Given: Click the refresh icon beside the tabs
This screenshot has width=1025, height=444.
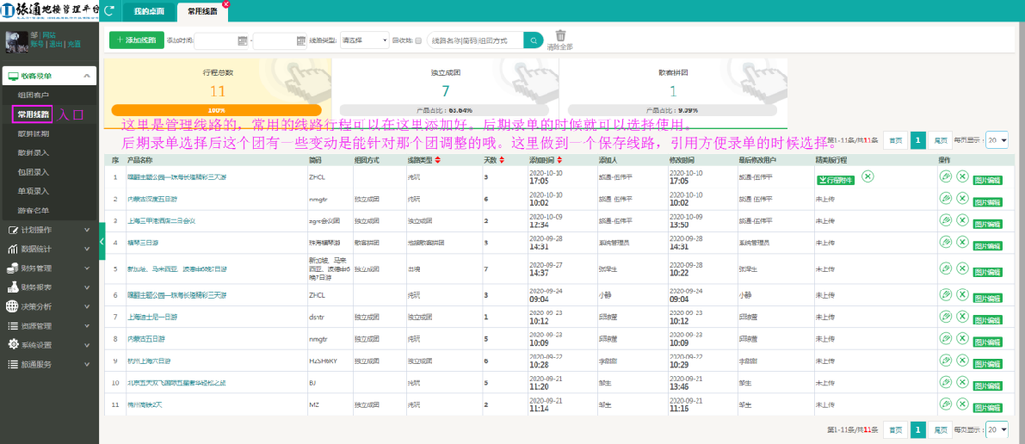Looking at the screenshot, I should [x=108, y=10].
